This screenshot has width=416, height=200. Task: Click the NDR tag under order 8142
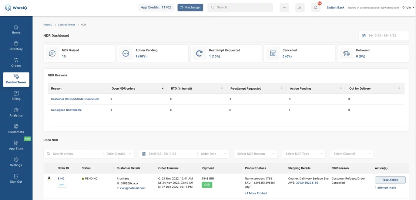click(x=62, y=185)
